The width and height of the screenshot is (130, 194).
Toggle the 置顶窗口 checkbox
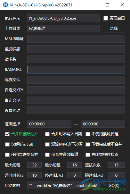point(106,18)
